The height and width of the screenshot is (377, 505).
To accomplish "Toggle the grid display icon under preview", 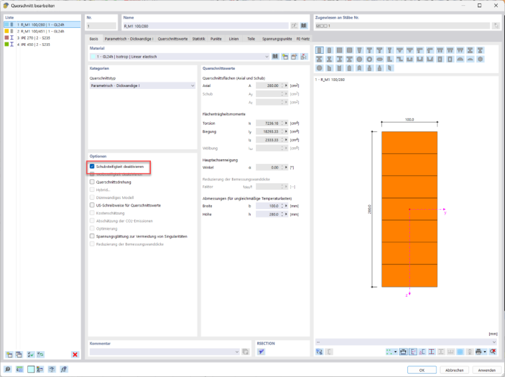I will (460, 352).
